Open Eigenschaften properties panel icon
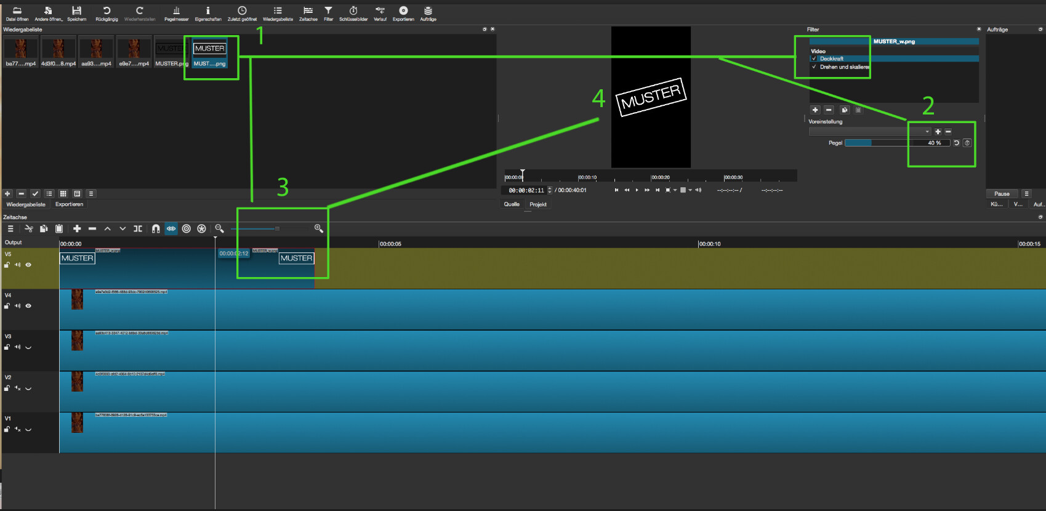This screenshot has width=1046, height=511. pyautogui.click(x=208, y=14)
